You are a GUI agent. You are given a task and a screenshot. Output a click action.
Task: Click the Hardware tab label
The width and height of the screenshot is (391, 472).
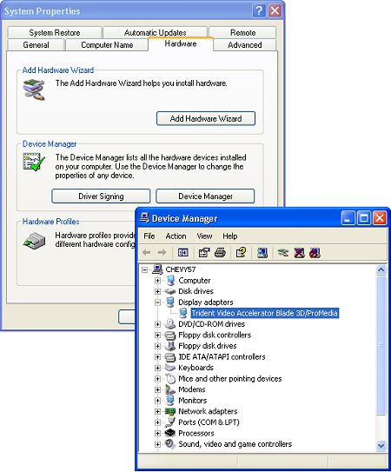181,43
